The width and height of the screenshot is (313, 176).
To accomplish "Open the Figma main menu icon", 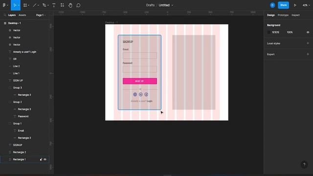I will pyautogui.click(x=4, y=5).
